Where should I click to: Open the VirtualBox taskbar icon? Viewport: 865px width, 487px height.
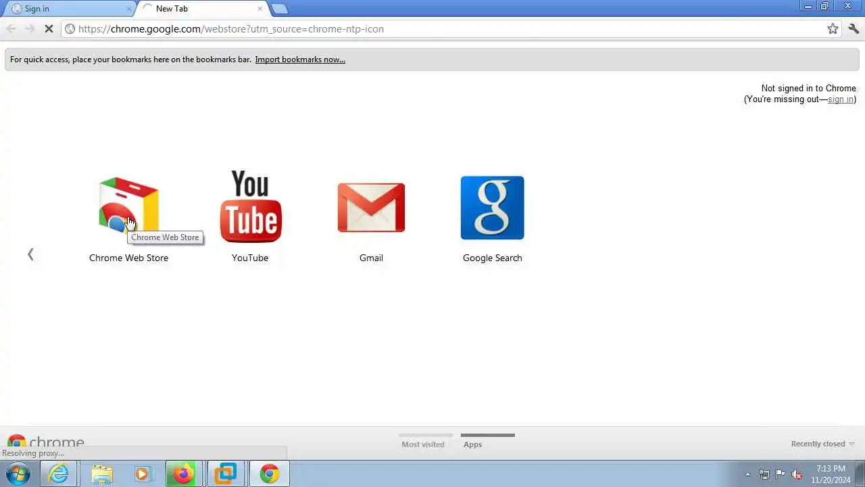pyautogui.click(x=225, y=474)
